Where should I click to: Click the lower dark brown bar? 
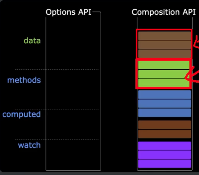(x=164, y=134)
